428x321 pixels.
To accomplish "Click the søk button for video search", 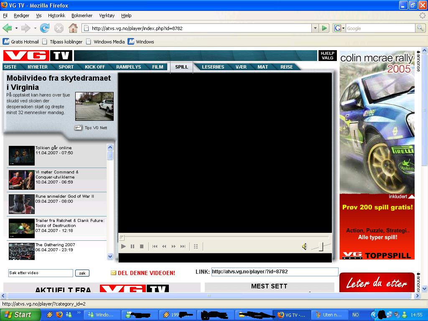I will [82, 273].
